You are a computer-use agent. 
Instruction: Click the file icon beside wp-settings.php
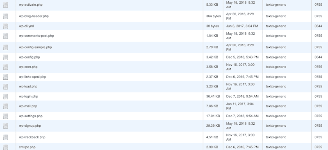tap(5, 116)
